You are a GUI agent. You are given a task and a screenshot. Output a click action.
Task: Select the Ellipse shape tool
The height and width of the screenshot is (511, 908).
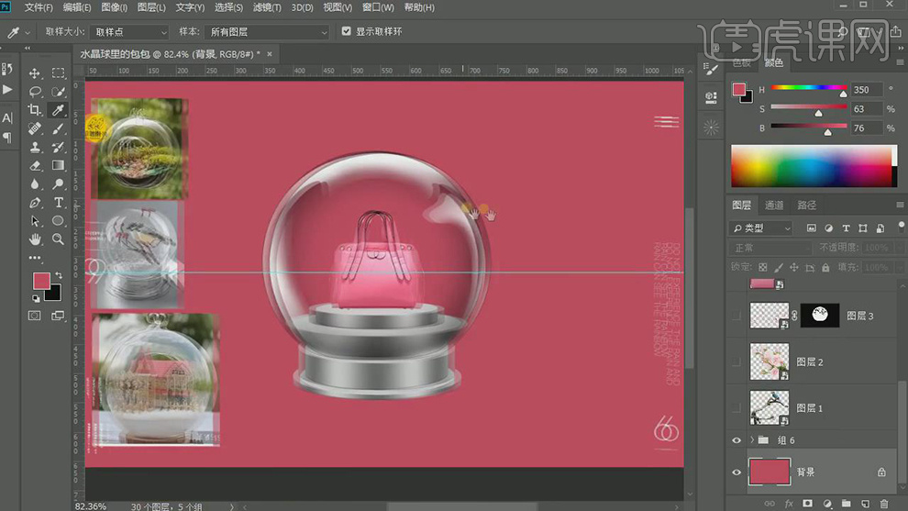click(58, 221)
